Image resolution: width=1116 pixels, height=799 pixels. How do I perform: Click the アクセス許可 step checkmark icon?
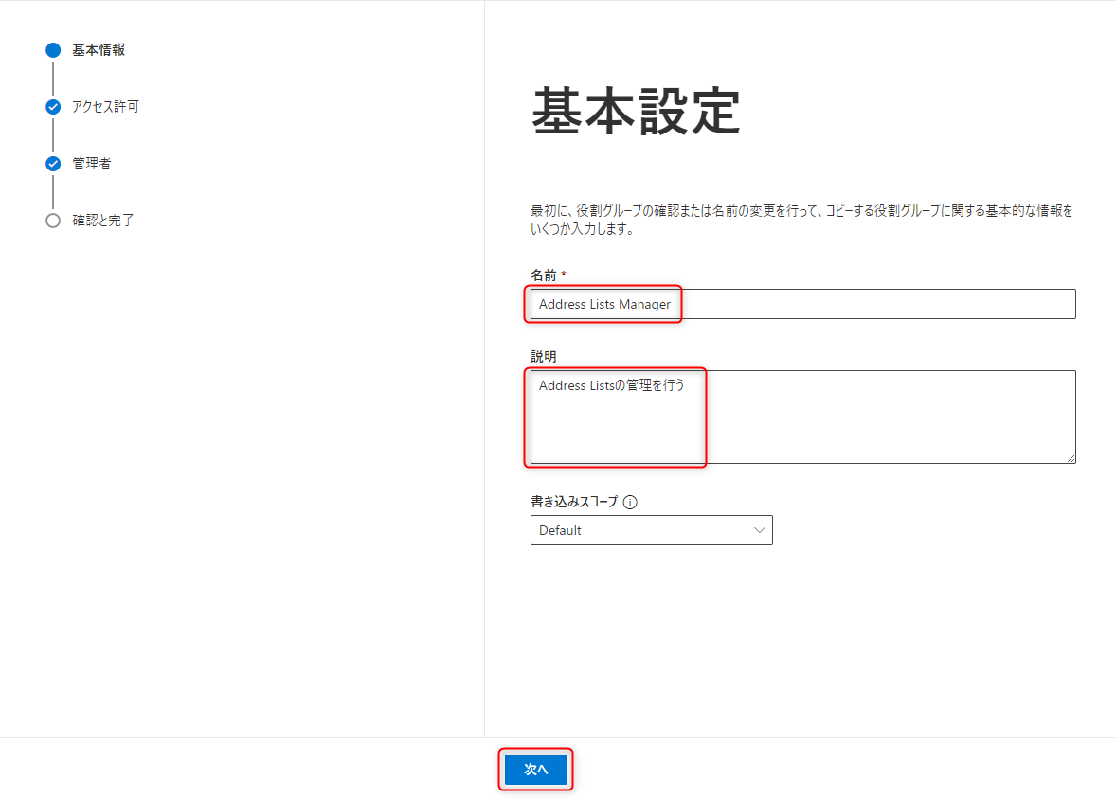pos(53,107)
